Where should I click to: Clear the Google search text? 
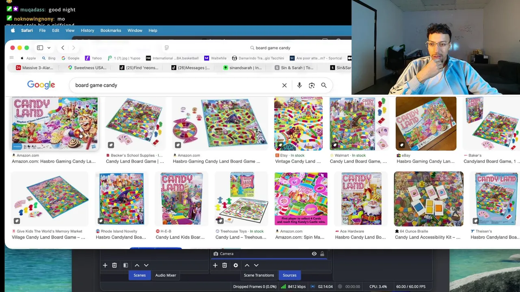pos(284,85)
